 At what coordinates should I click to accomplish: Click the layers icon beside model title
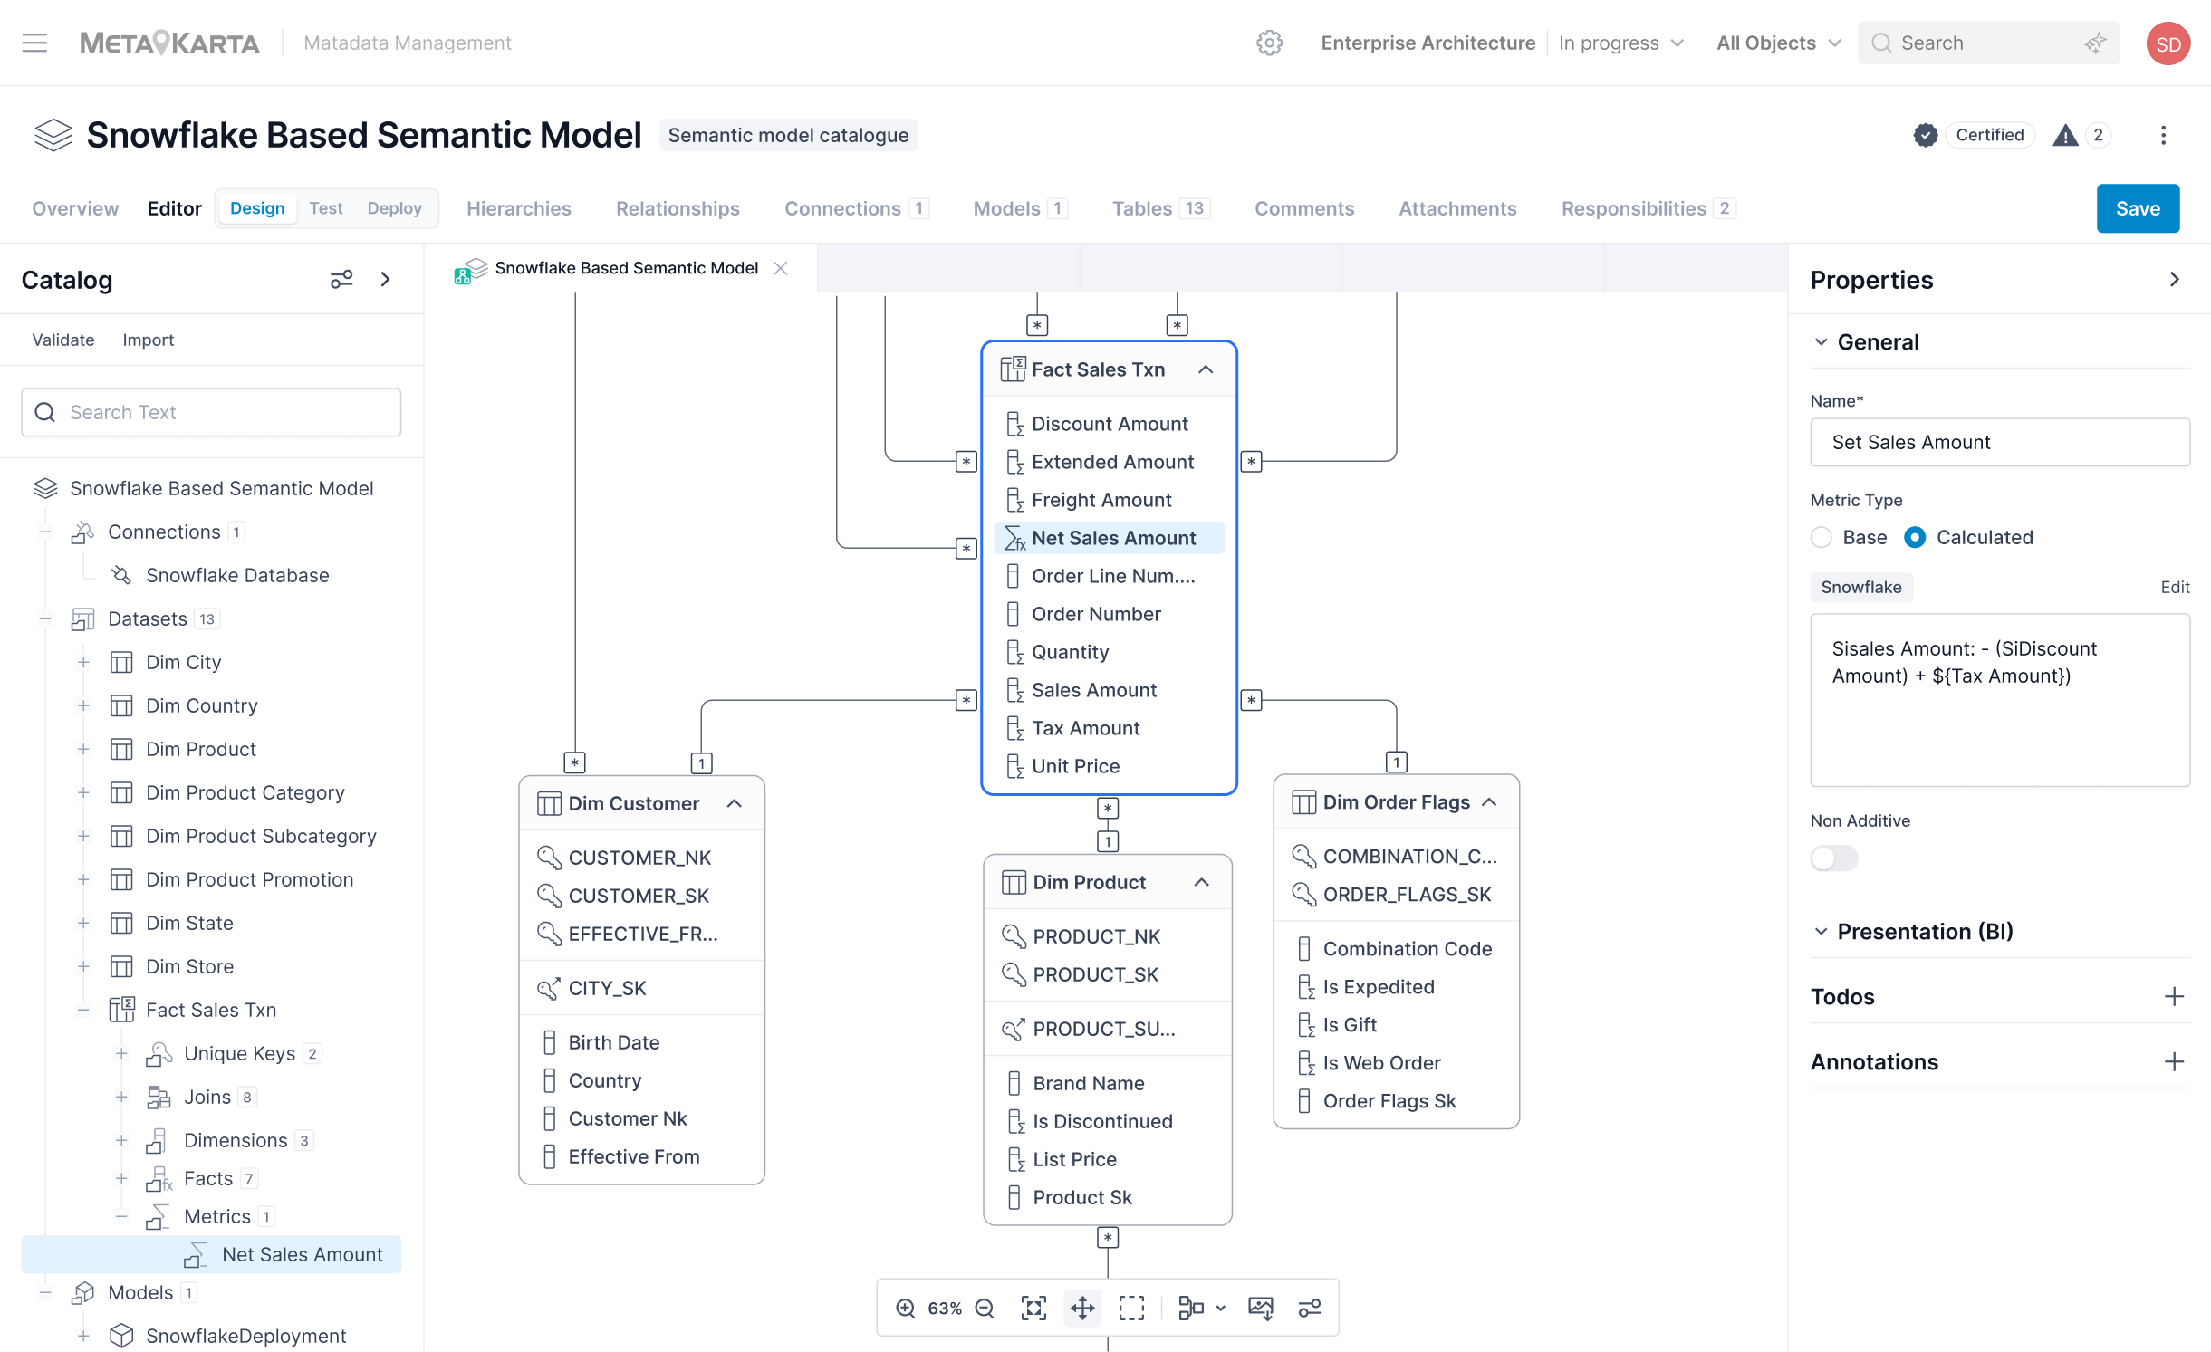[x=53, y=135]
